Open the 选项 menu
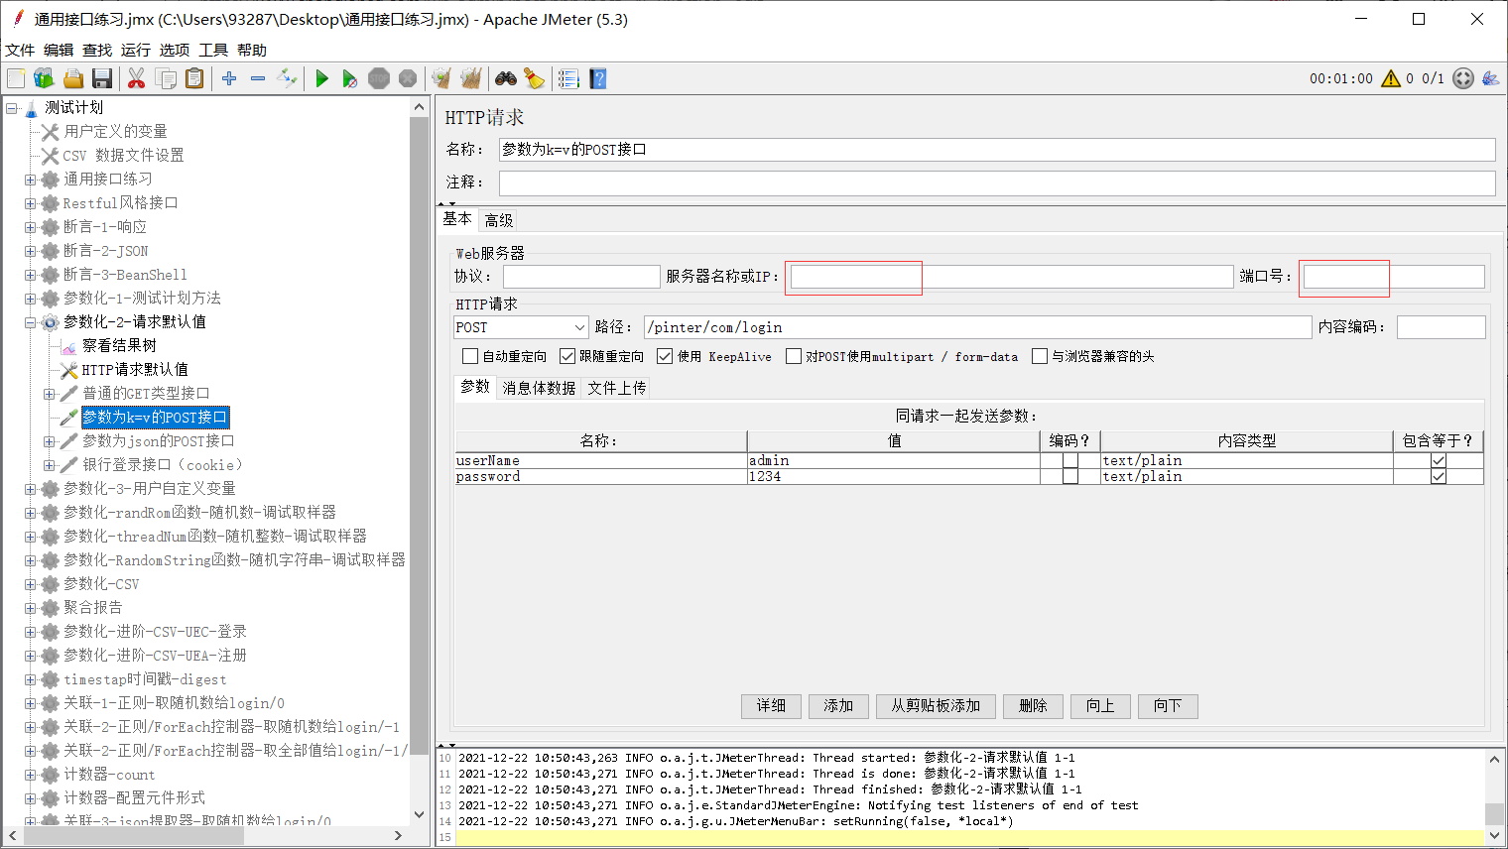The width and height of the screenshot is (1508, 849). [175, 50]
